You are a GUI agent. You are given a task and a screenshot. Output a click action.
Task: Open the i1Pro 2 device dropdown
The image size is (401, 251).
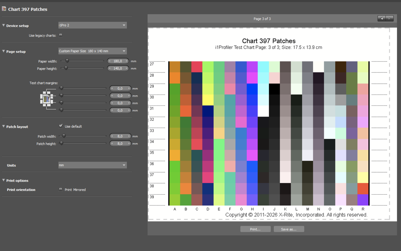[x=92, y=25]
